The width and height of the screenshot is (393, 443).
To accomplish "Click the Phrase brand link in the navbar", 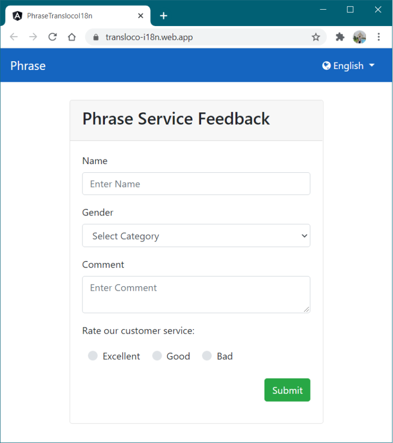I will coord(27,65).
